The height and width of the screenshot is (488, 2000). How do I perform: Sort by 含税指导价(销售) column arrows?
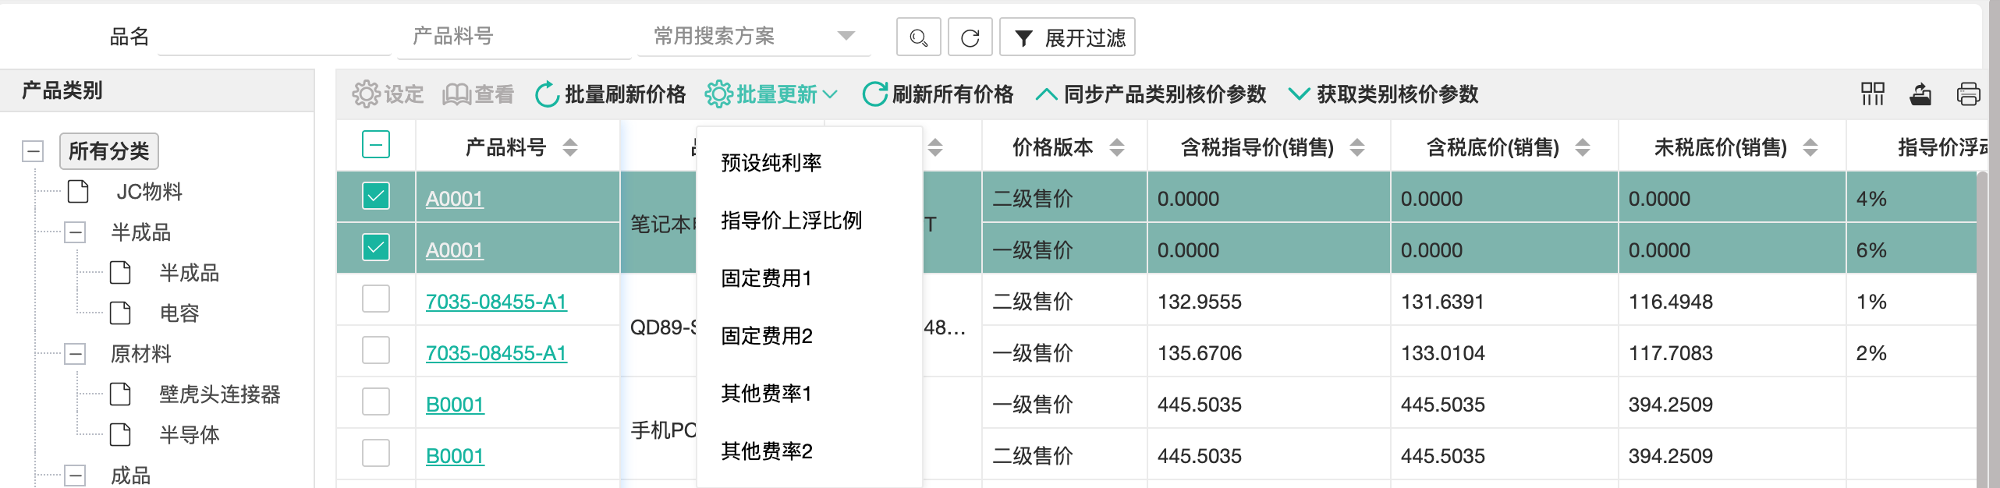point(1357,147)
